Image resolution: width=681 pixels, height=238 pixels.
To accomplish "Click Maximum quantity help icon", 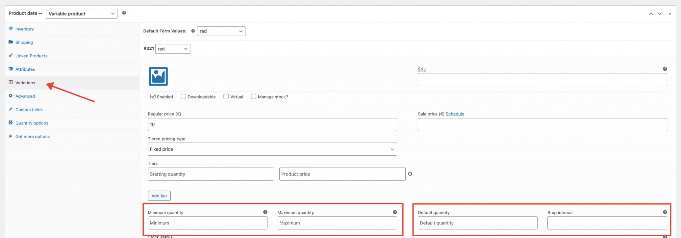I will tap(395, 212).
